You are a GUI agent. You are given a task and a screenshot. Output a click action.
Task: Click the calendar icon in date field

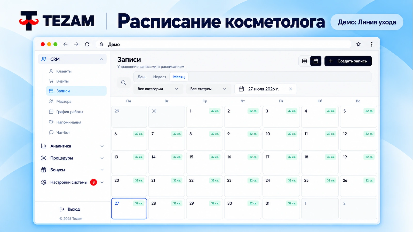(x=241, y=89)
